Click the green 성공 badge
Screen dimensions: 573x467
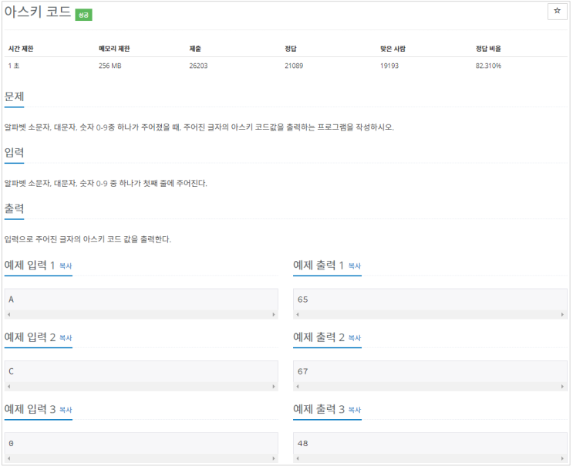coord(84,15)
